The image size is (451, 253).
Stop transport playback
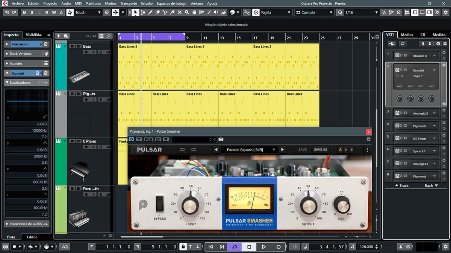pyautogui.click(x=249, y=247)
